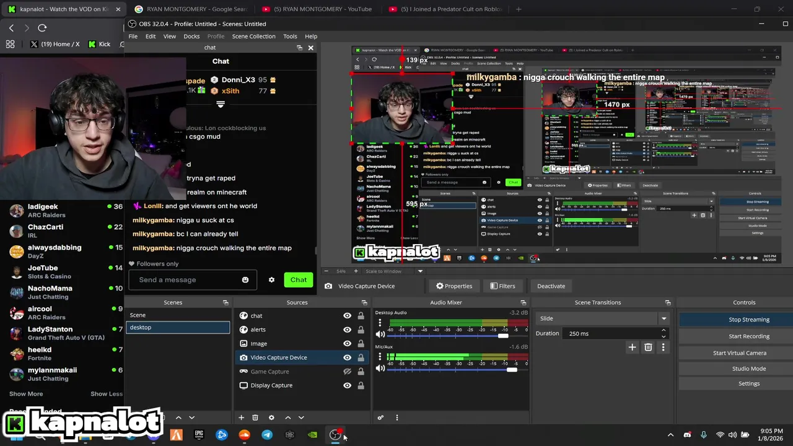The height and width of the screenshot is (446, 793).
Task: Click OBS Studio taskbar icon
Action: point(335,435)
